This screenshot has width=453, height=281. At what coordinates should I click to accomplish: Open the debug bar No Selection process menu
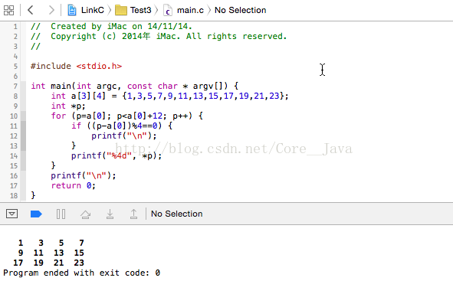point(177,214)
